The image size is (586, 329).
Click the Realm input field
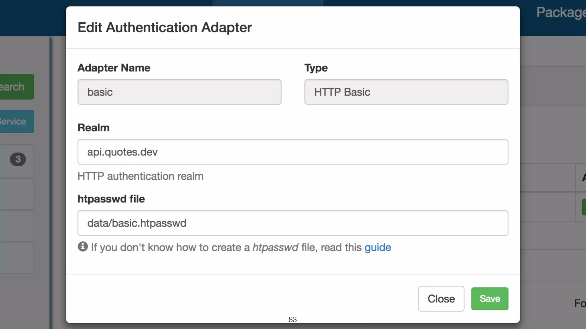pos(293,152)
